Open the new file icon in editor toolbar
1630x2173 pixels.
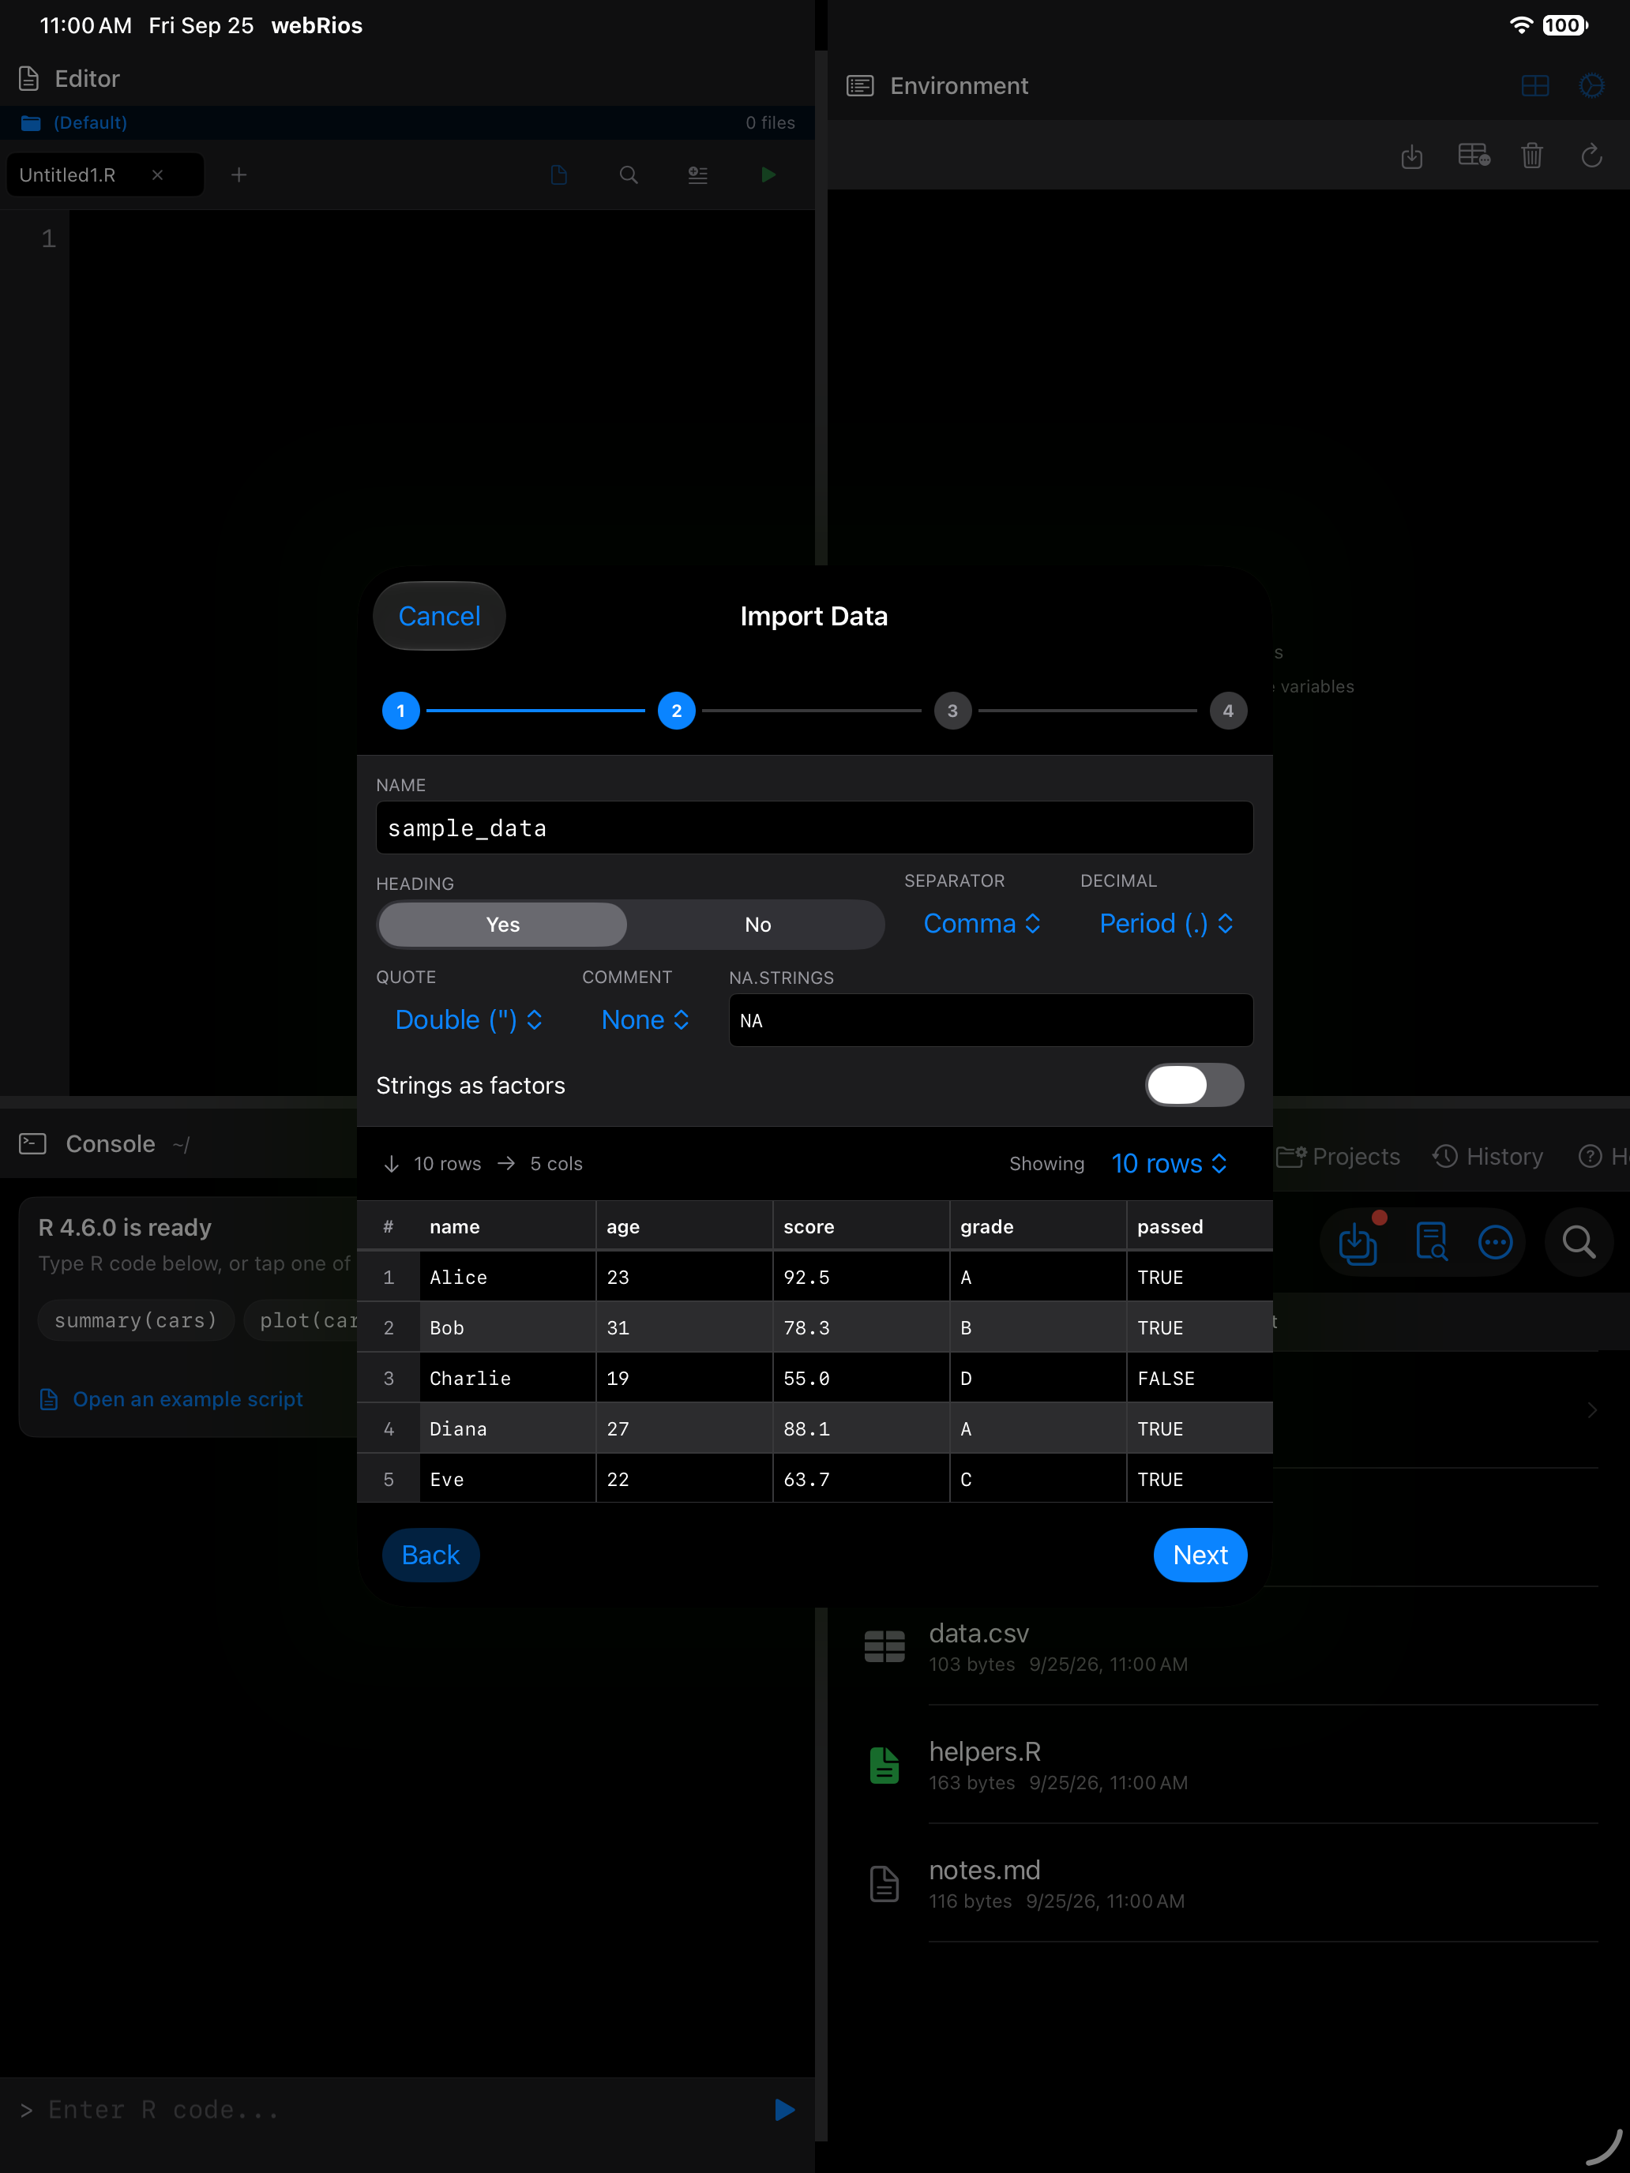click(559, 175)
